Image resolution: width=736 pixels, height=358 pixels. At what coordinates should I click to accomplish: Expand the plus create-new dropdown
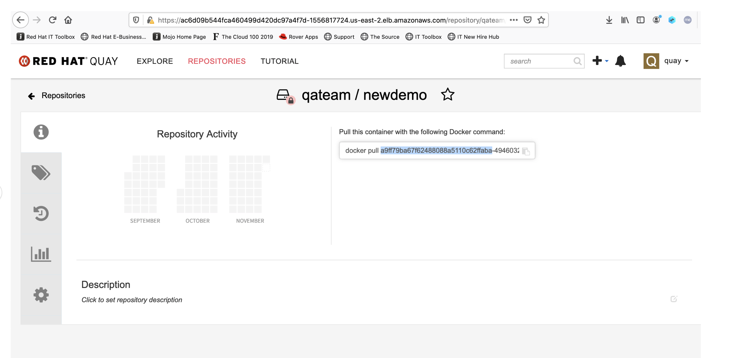(600, 61)
